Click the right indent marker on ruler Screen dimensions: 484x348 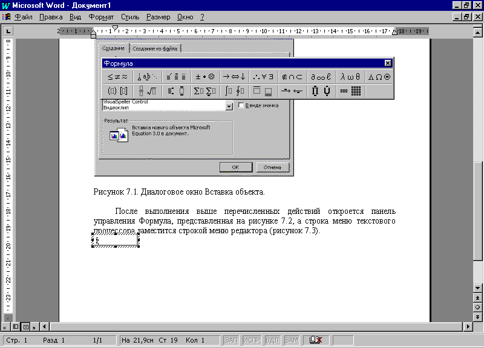(395, 32)
